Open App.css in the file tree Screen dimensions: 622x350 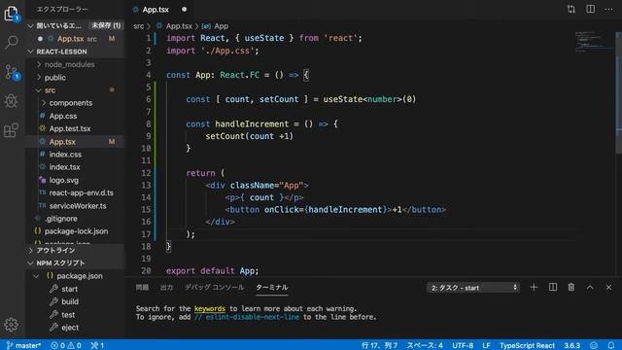coord(63,116)
